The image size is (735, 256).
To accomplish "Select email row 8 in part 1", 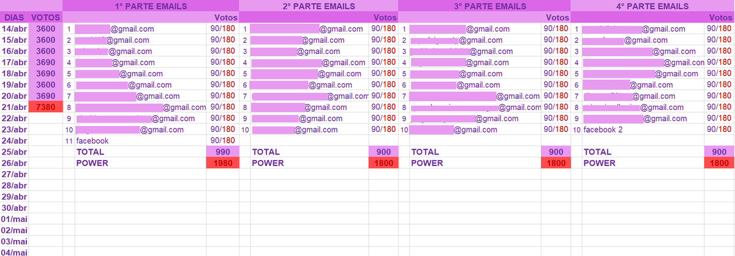I will (140, 108).
